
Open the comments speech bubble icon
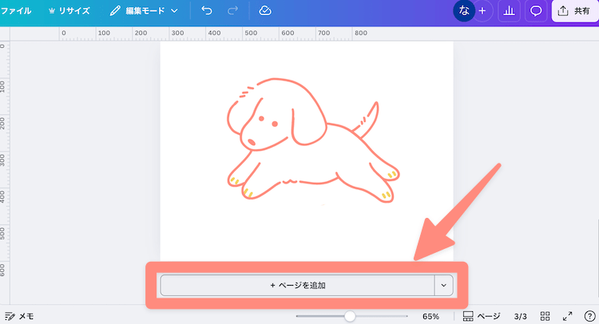(x=536, y=11)
